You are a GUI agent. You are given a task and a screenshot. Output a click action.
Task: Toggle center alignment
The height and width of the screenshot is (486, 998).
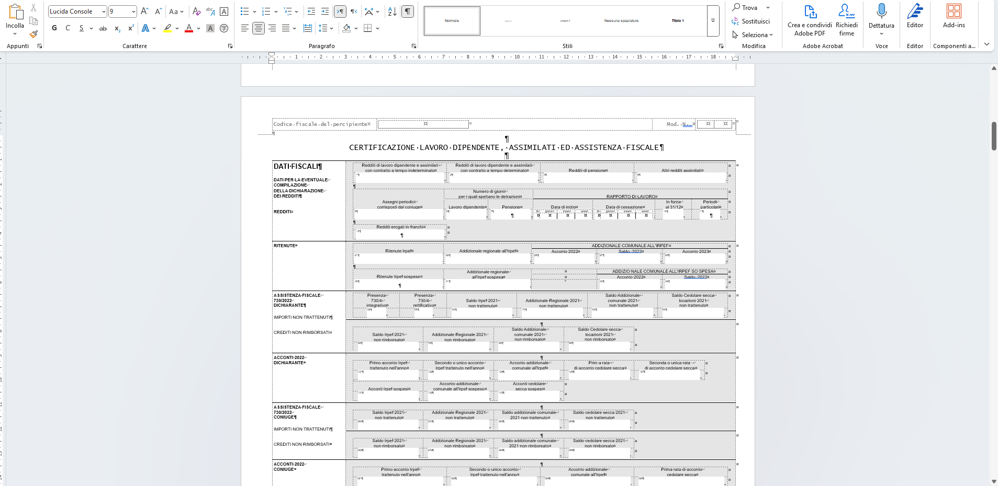coord(259,28)
